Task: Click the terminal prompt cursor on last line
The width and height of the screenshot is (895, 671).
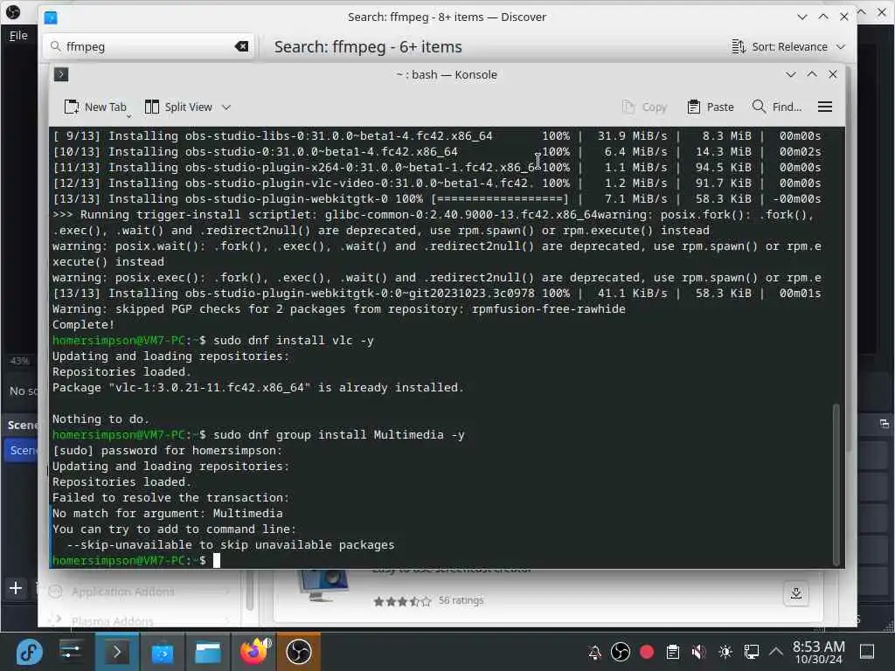Action: pos(217,560)
